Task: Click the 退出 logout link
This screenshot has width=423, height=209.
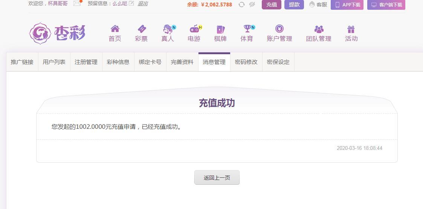Action: pyautogui.click(x=143, y=3)
